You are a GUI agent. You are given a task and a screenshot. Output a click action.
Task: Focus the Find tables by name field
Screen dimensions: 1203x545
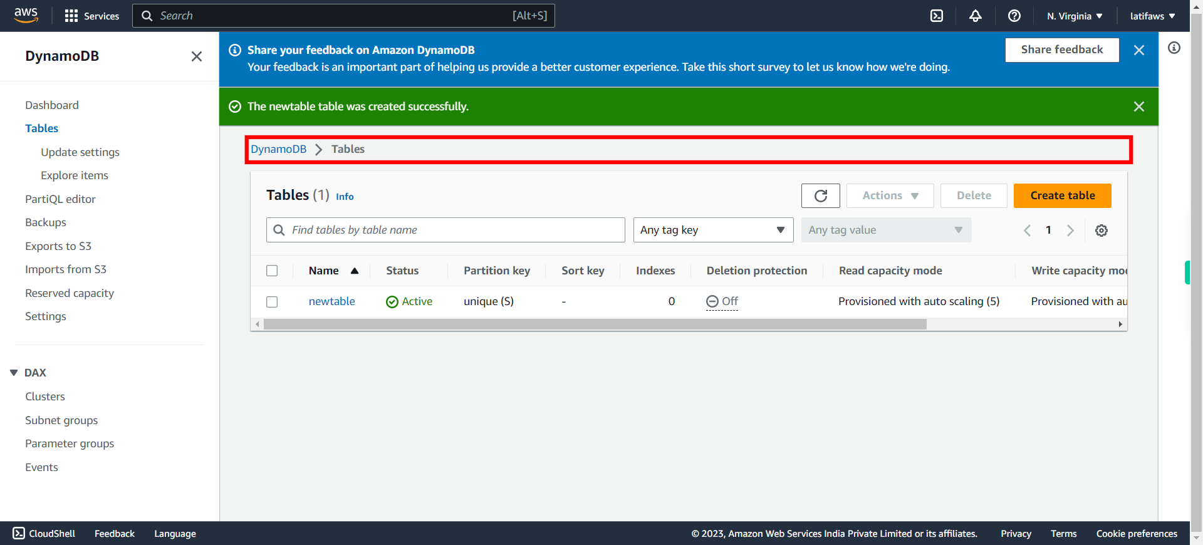click(445, 230)
